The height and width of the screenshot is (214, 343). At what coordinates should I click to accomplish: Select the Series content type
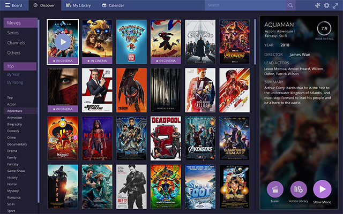tap(13, 33)
